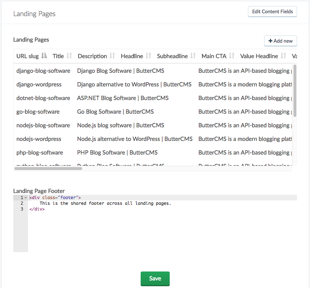Select the php-blog-software row slug
The image size is (310, 288).
(40, 152)
